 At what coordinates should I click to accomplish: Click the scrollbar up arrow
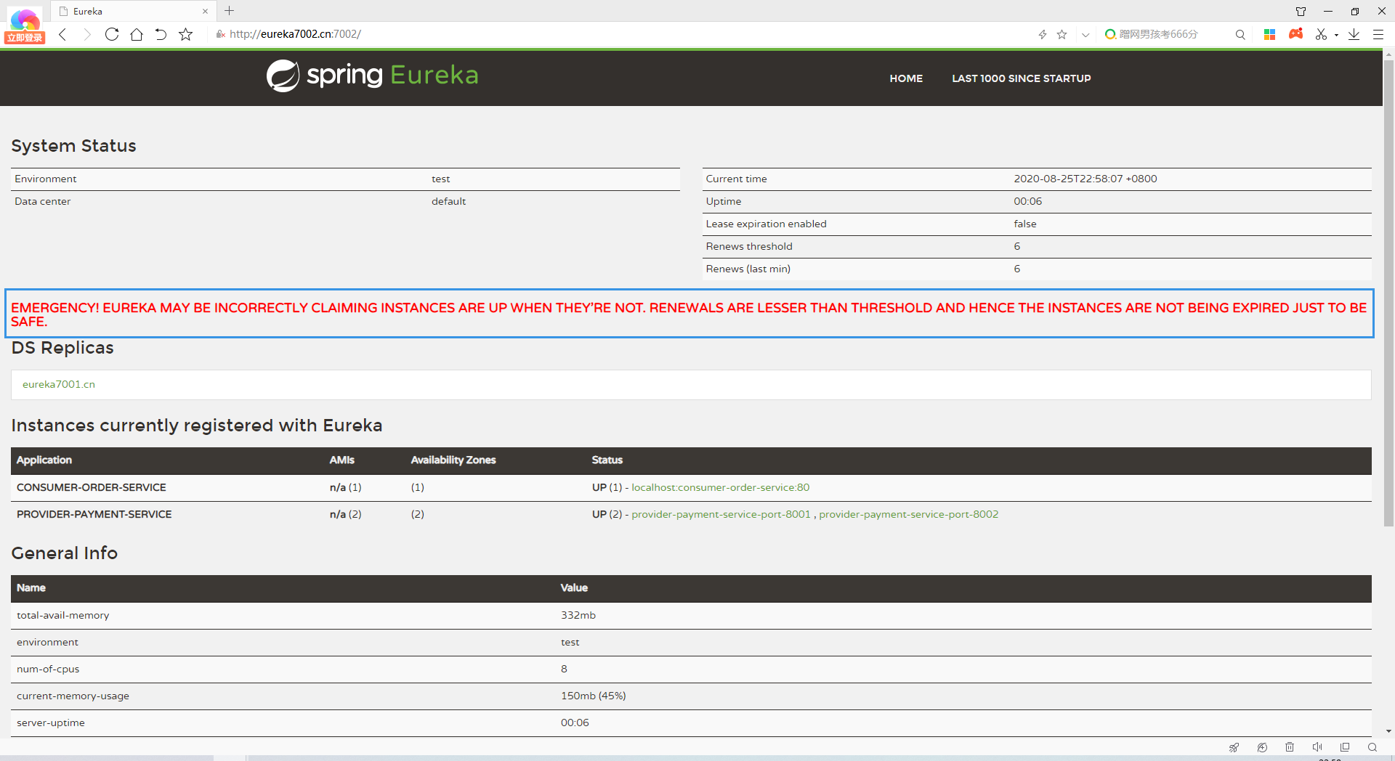click(1388, 54)
